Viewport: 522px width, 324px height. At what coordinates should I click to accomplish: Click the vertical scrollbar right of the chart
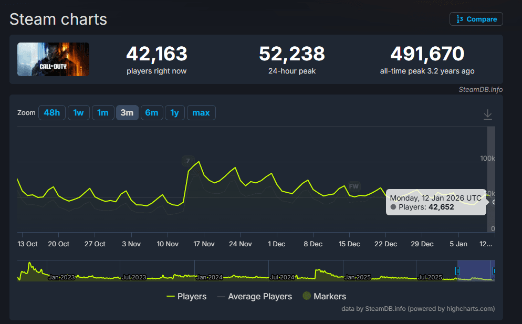click(x=489, y=179)
